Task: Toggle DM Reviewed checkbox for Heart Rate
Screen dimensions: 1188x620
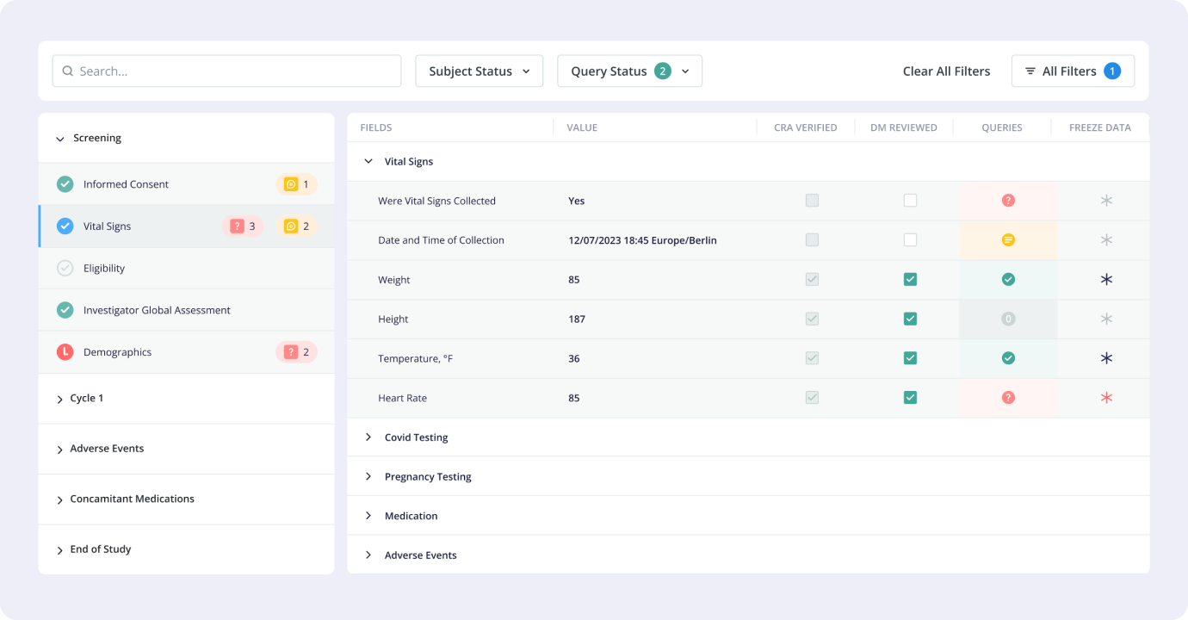Action: tap(910, 398)
